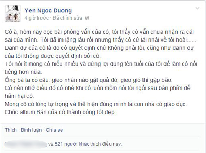Click the proverb line 'Ông bà ta có câu'
The image size is (206, 153).
point(89,80)
